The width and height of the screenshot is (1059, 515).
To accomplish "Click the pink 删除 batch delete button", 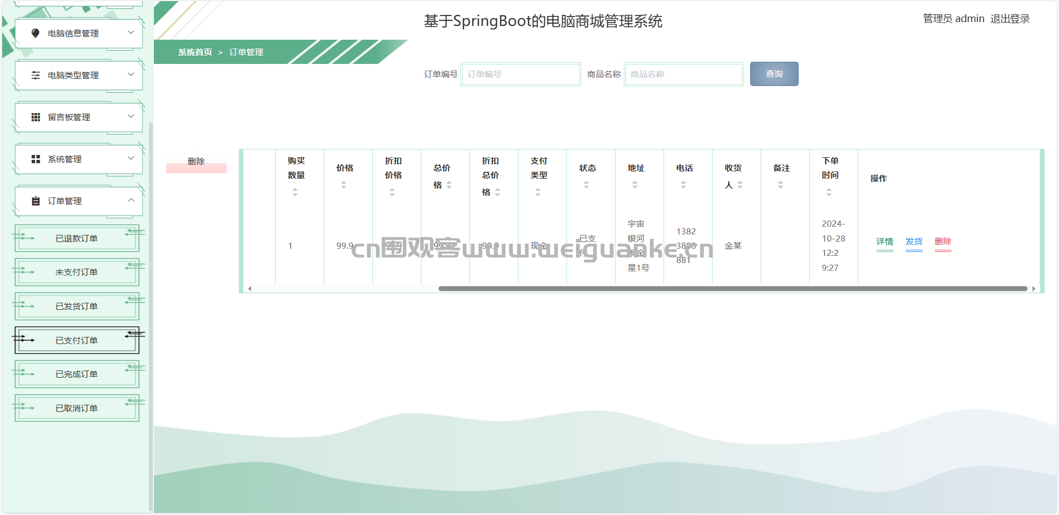I will pyautogui.click(x=196, y=162).
